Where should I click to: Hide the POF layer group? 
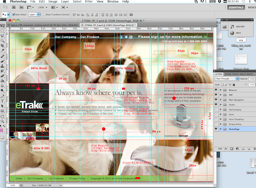(x=216, y=95)
